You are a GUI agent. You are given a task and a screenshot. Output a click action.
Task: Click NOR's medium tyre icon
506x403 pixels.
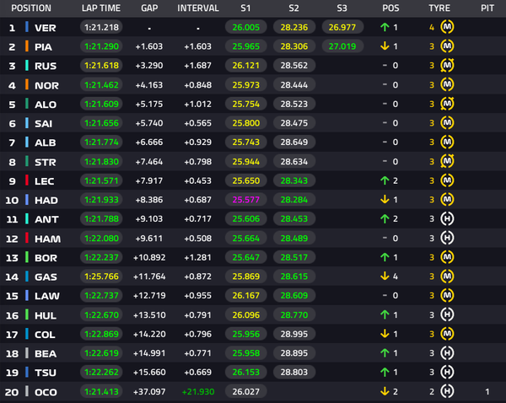[447, 84]
